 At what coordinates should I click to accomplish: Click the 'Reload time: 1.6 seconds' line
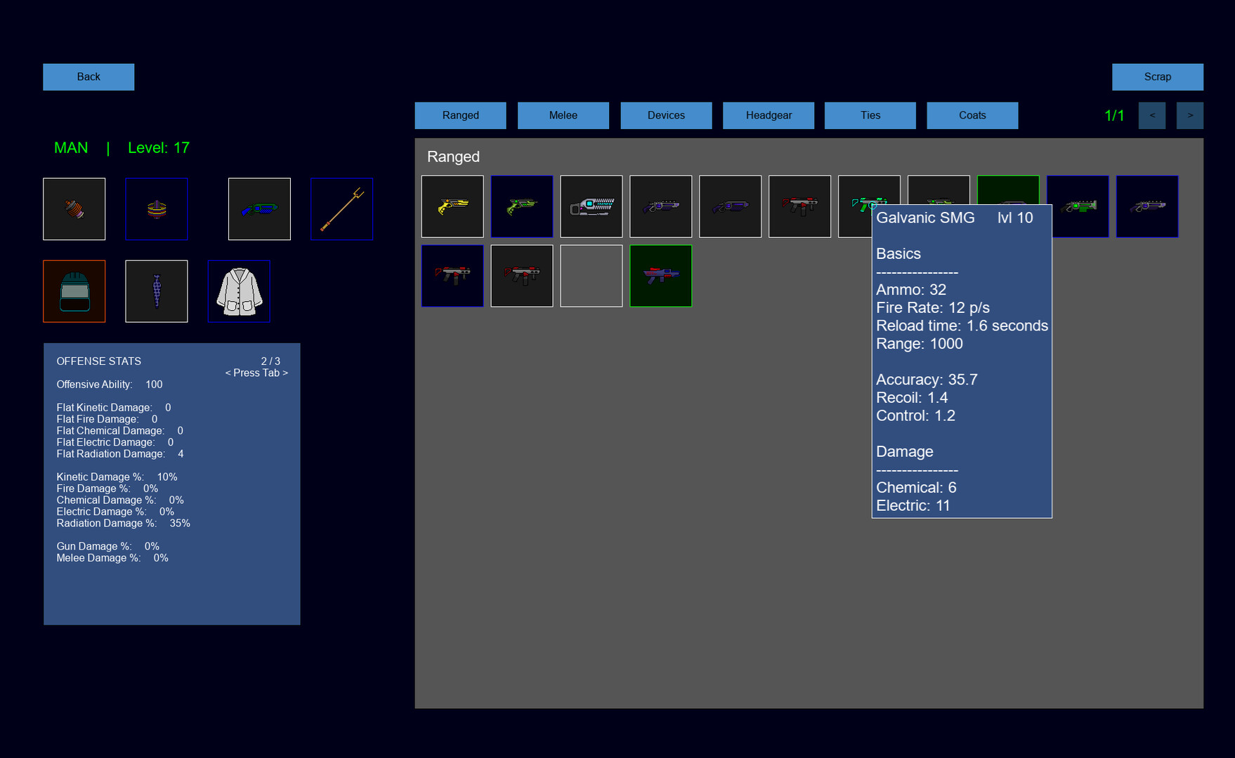tap(962, 326)
